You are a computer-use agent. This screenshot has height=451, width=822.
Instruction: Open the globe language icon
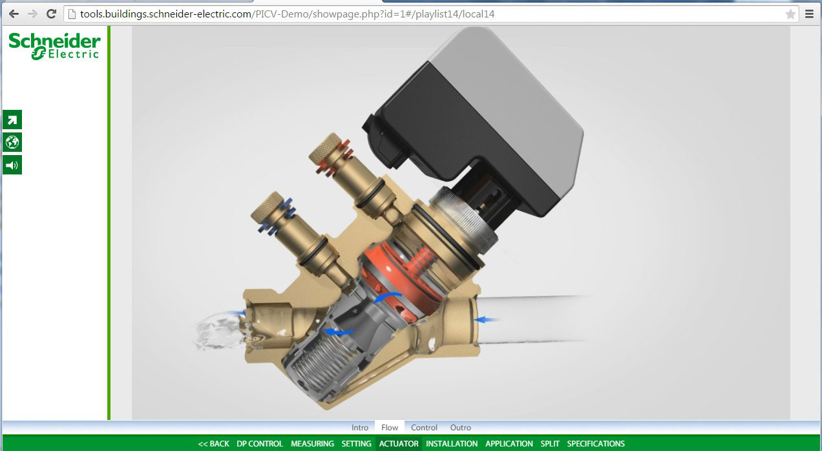pyautogui.click(x=12, y=142)
